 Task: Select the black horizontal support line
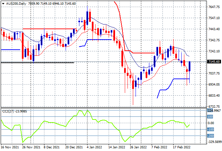37,62
